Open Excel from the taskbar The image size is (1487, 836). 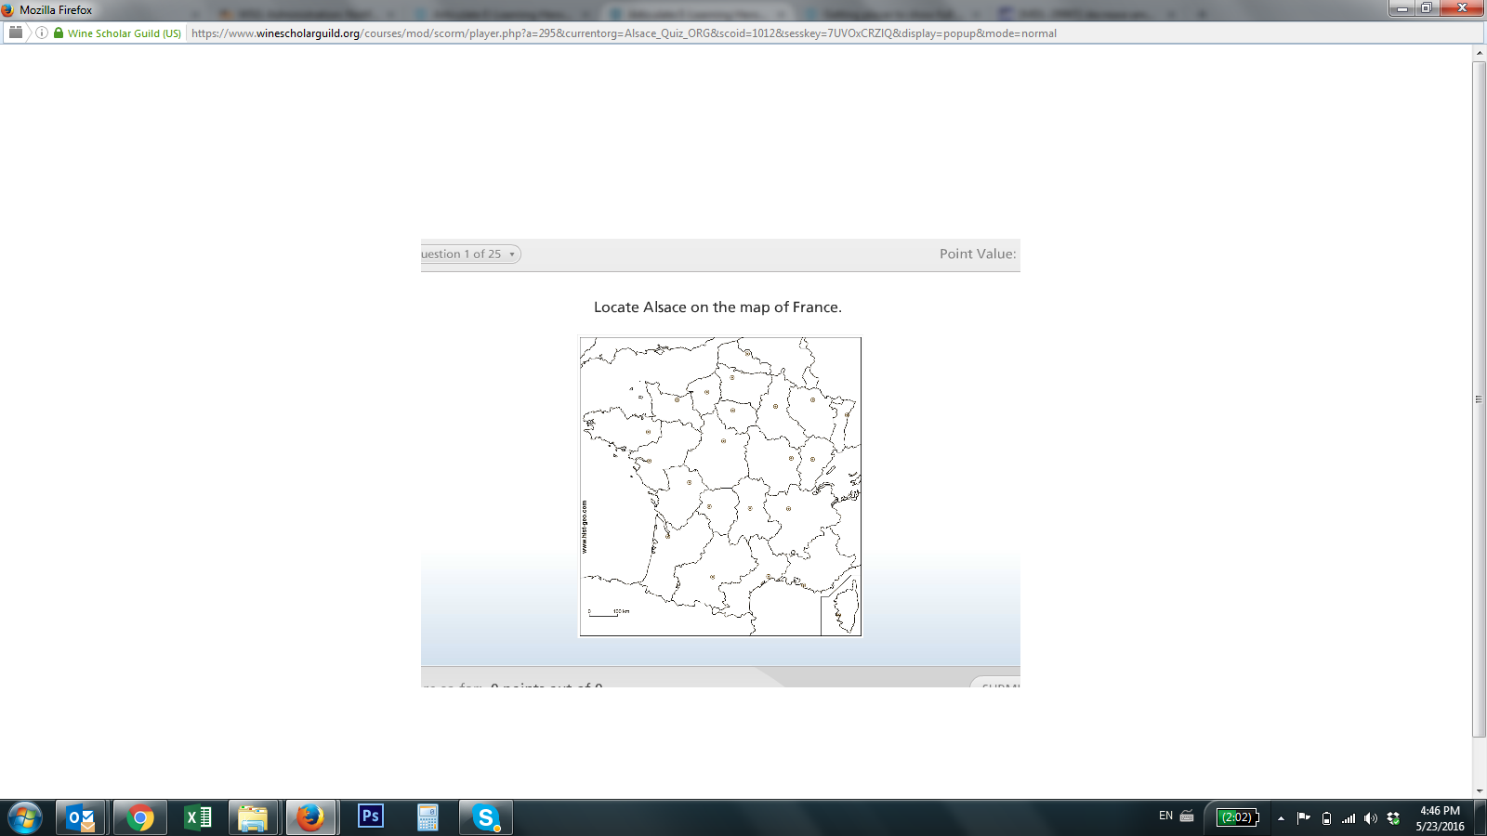[x=198, y=817]
